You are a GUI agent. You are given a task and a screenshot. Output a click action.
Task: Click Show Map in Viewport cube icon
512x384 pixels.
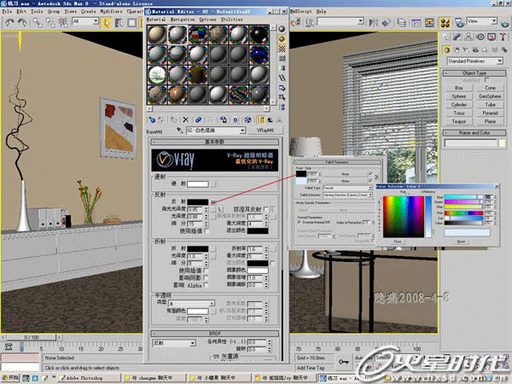tap(247, 119)
